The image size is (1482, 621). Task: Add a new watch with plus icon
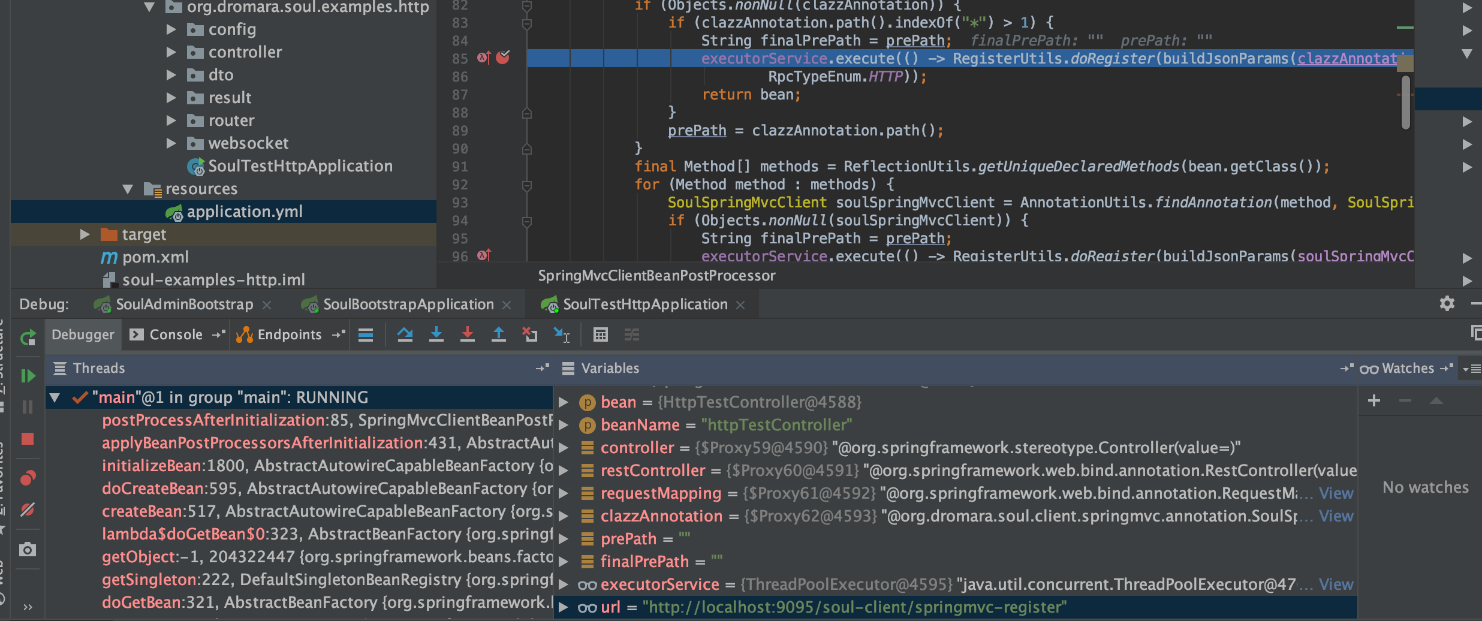tap(1374, 400)
